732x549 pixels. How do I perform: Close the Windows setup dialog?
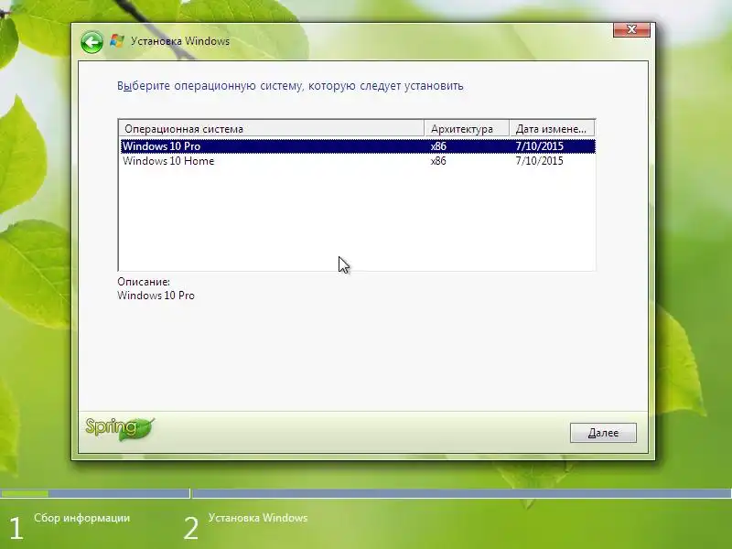[x=631, y=29]
